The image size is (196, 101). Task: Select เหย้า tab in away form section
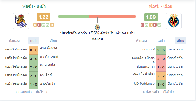coord(161,41)
